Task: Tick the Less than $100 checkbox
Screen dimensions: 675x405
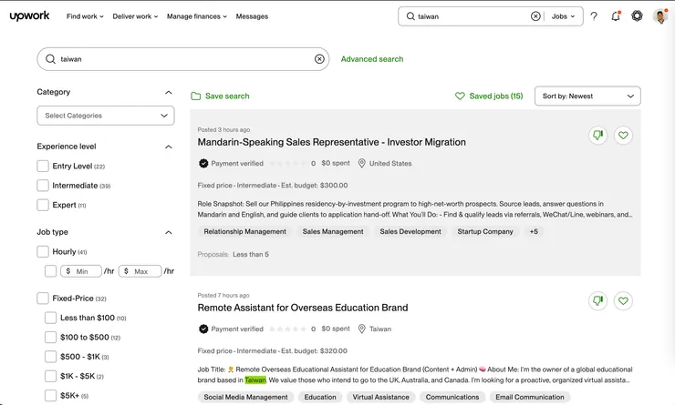Action: point(51,318)
